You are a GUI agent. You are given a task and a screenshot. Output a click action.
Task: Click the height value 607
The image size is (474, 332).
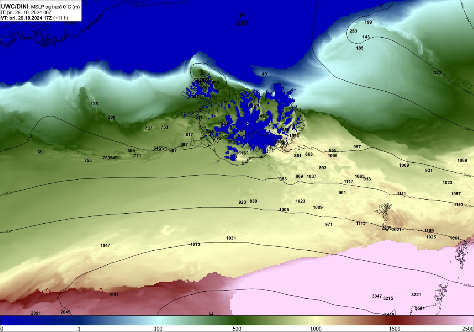(173, 150)
